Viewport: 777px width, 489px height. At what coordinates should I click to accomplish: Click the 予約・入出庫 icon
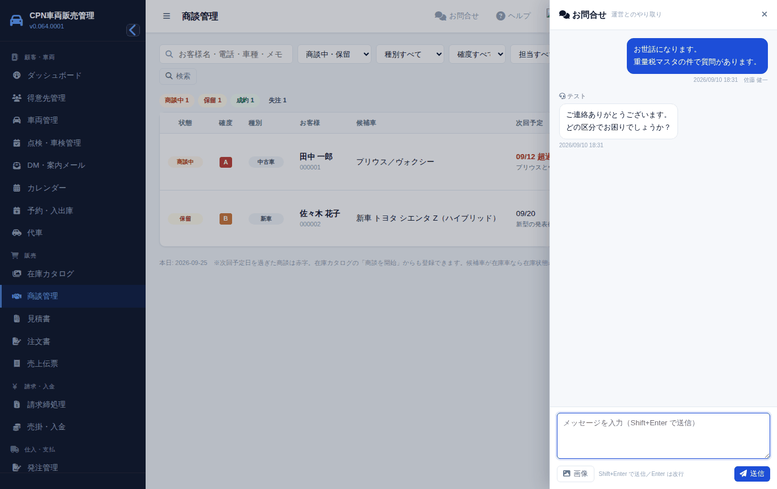pos(16,210)
